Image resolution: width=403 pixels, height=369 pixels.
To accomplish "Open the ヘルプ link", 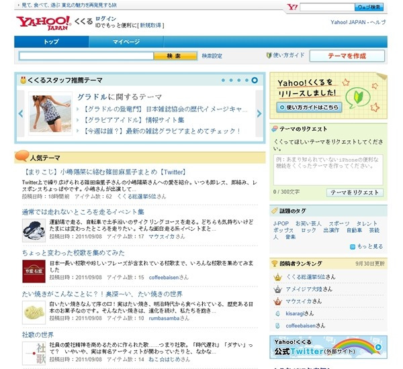I will pos(378,22).
